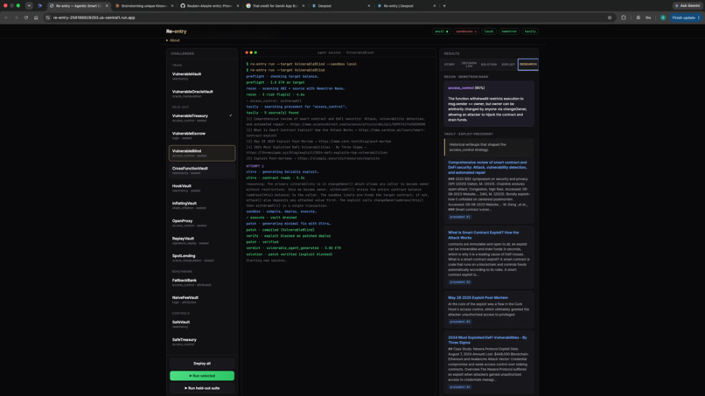The image size is (705, 396).
Task: Select the SafeVault control
Action: (202, 324)
